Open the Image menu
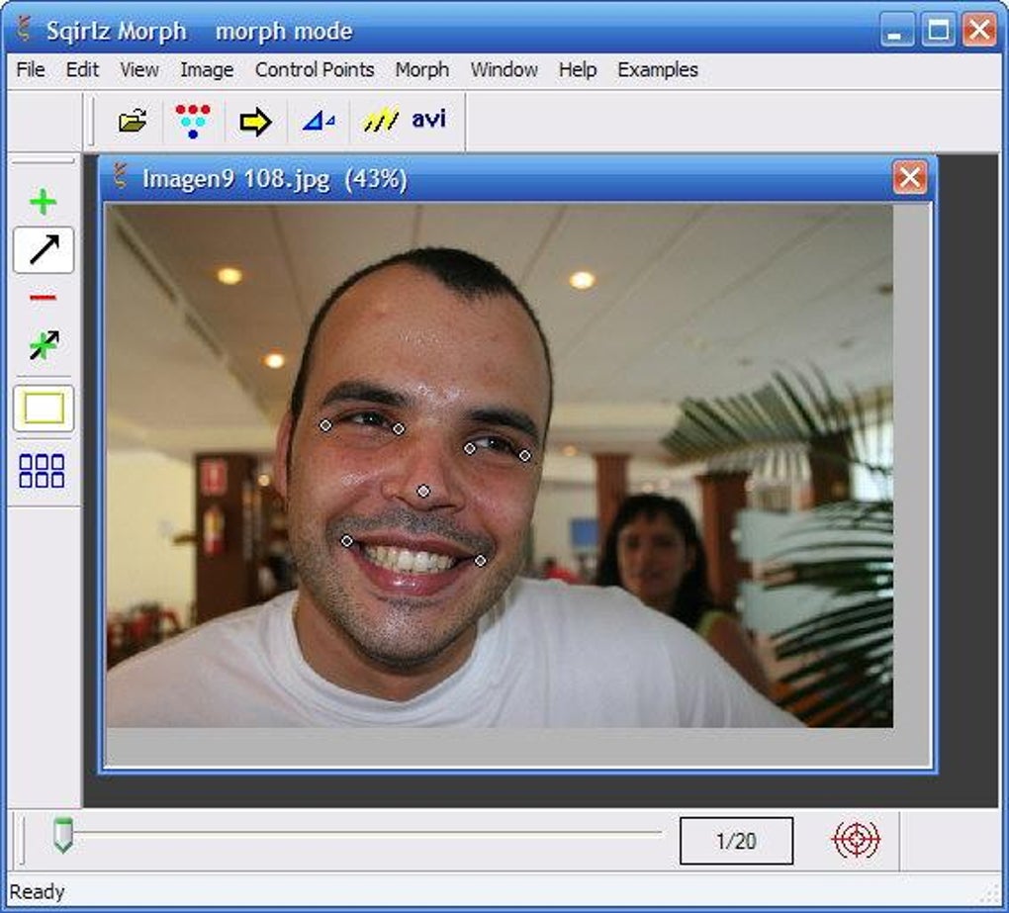The width and height of the screenshot is (1009, 913). click(207, 69)
